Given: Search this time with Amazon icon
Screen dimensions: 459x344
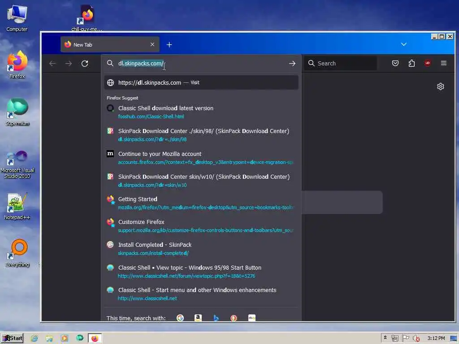Looking at the screenshot, I should [x=198, y=318].
